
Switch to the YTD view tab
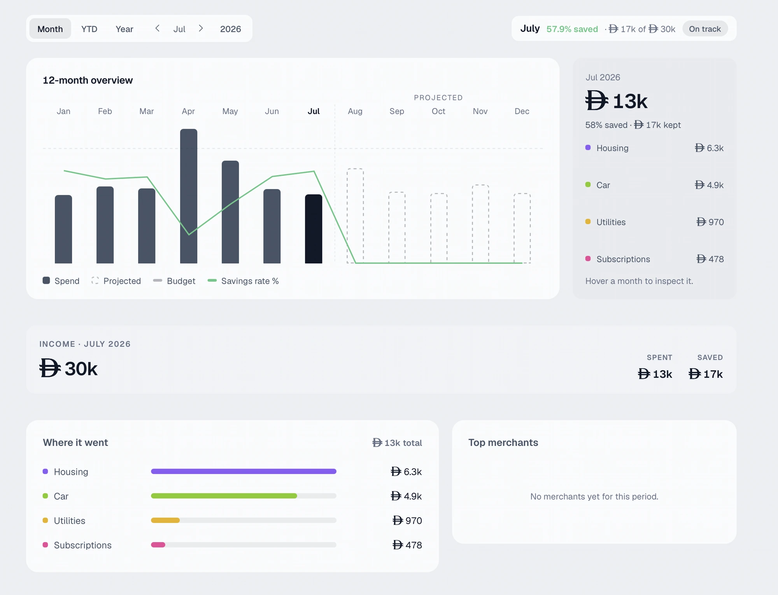pos(89,29)
